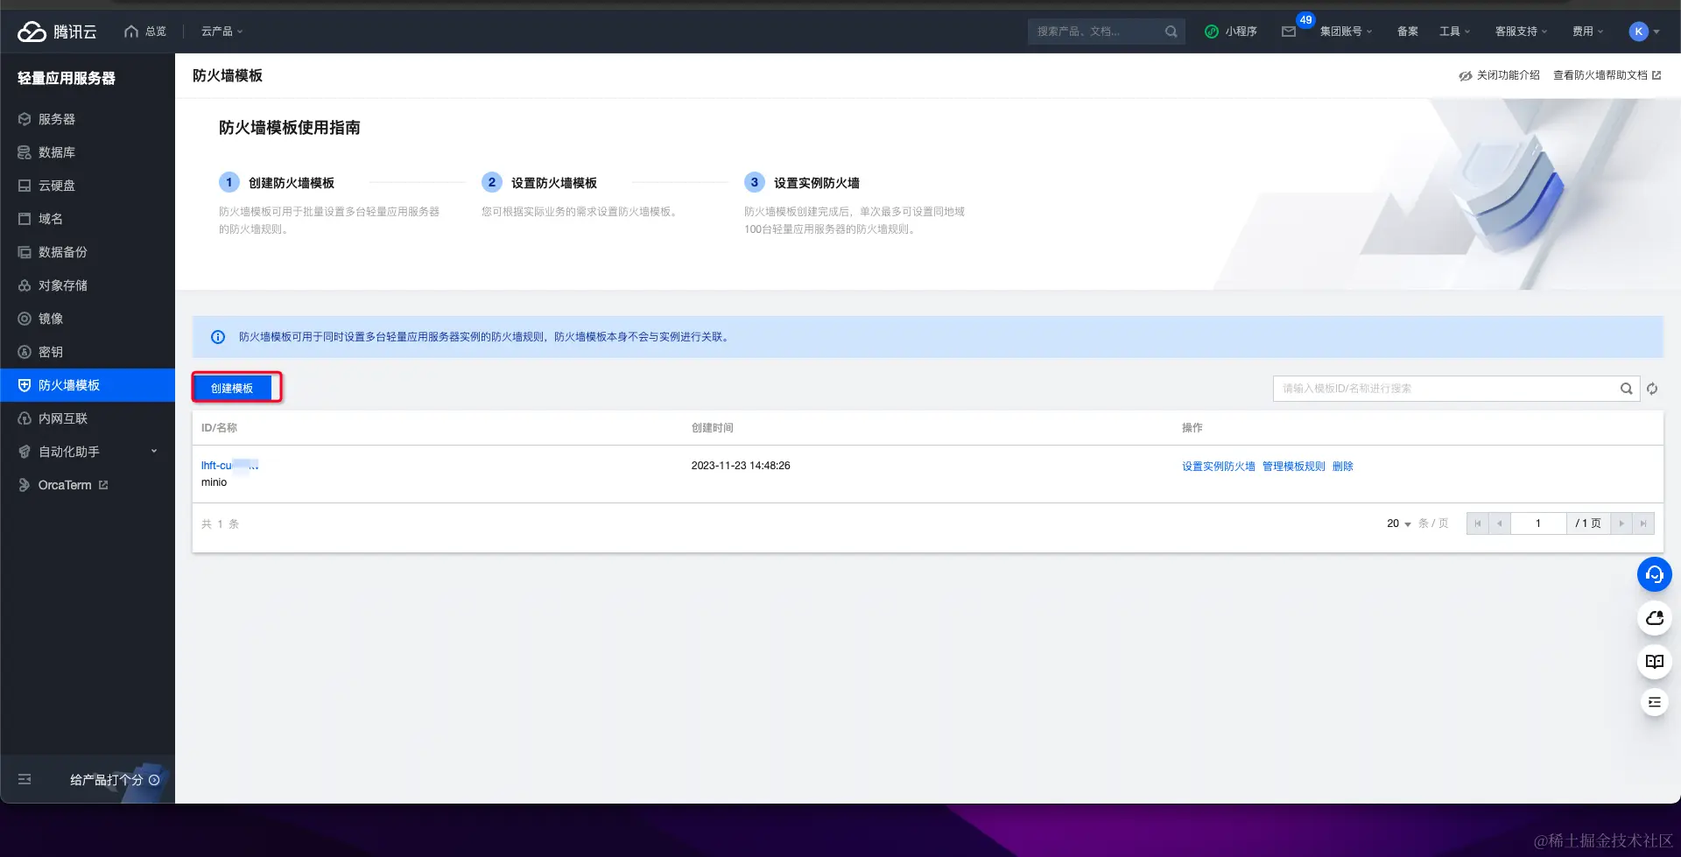Viewport: 1681px width, 857px height.
Task: Open 内网互联 in the sidebar
Action: coord(88,418)
